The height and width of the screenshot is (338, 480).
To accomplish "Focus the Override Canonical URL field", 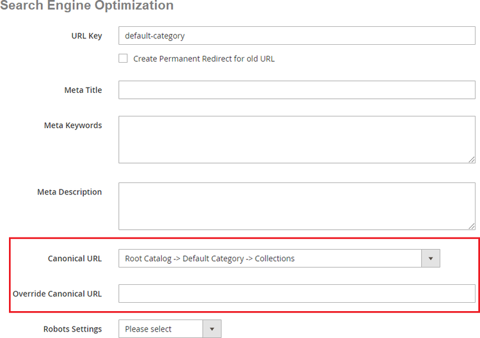I will coord(296,294).
